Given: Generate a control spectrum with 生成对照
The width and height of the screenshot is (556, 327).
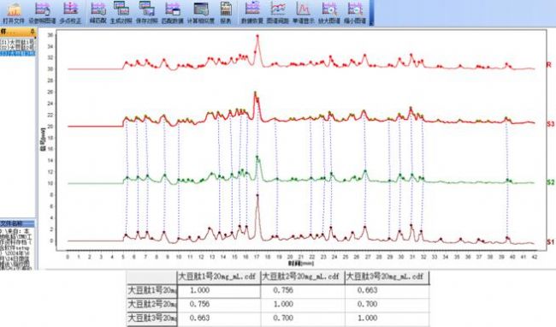Looking at the screenshot, I should pyautogui.click(x=121, y=13).
